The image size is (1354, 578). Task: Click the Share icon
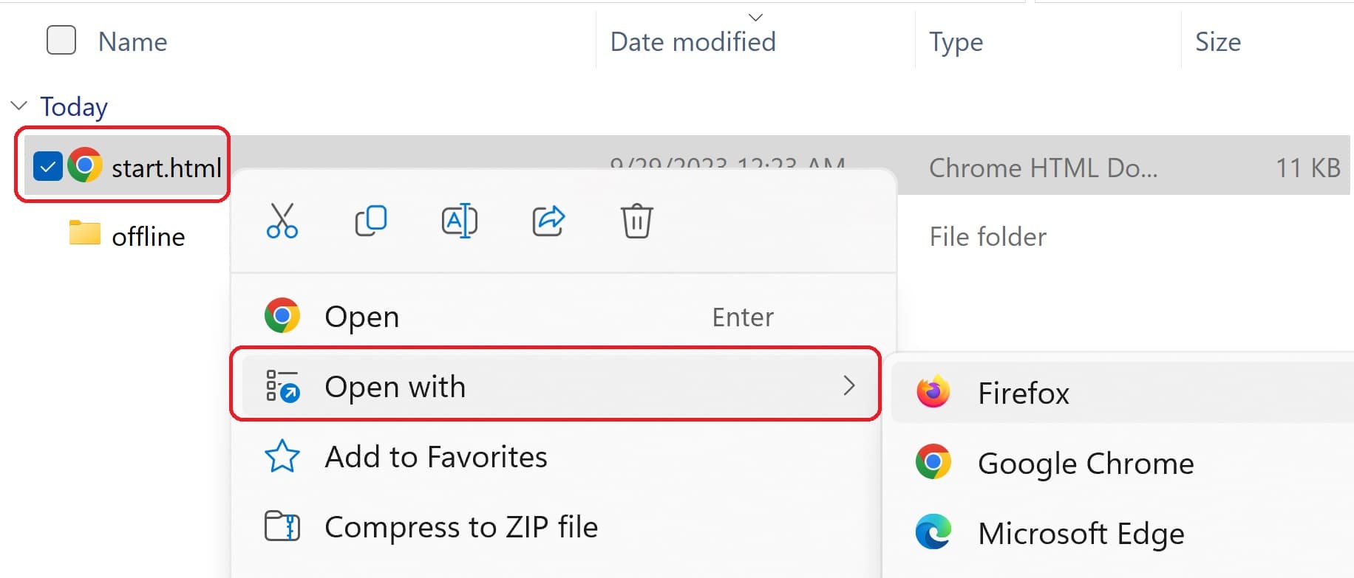click(x=548, y=221)
